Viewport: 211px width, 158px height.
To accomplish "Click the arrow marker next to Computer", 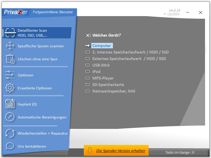I will tap(88, 46).
